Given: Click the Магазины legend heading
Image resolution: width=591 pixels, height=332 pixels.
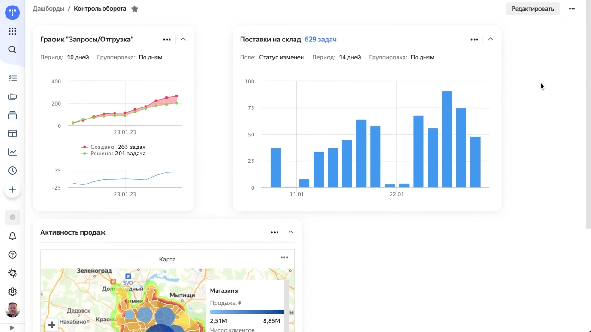Looking at the screenshot, I should tap(224, 291).
